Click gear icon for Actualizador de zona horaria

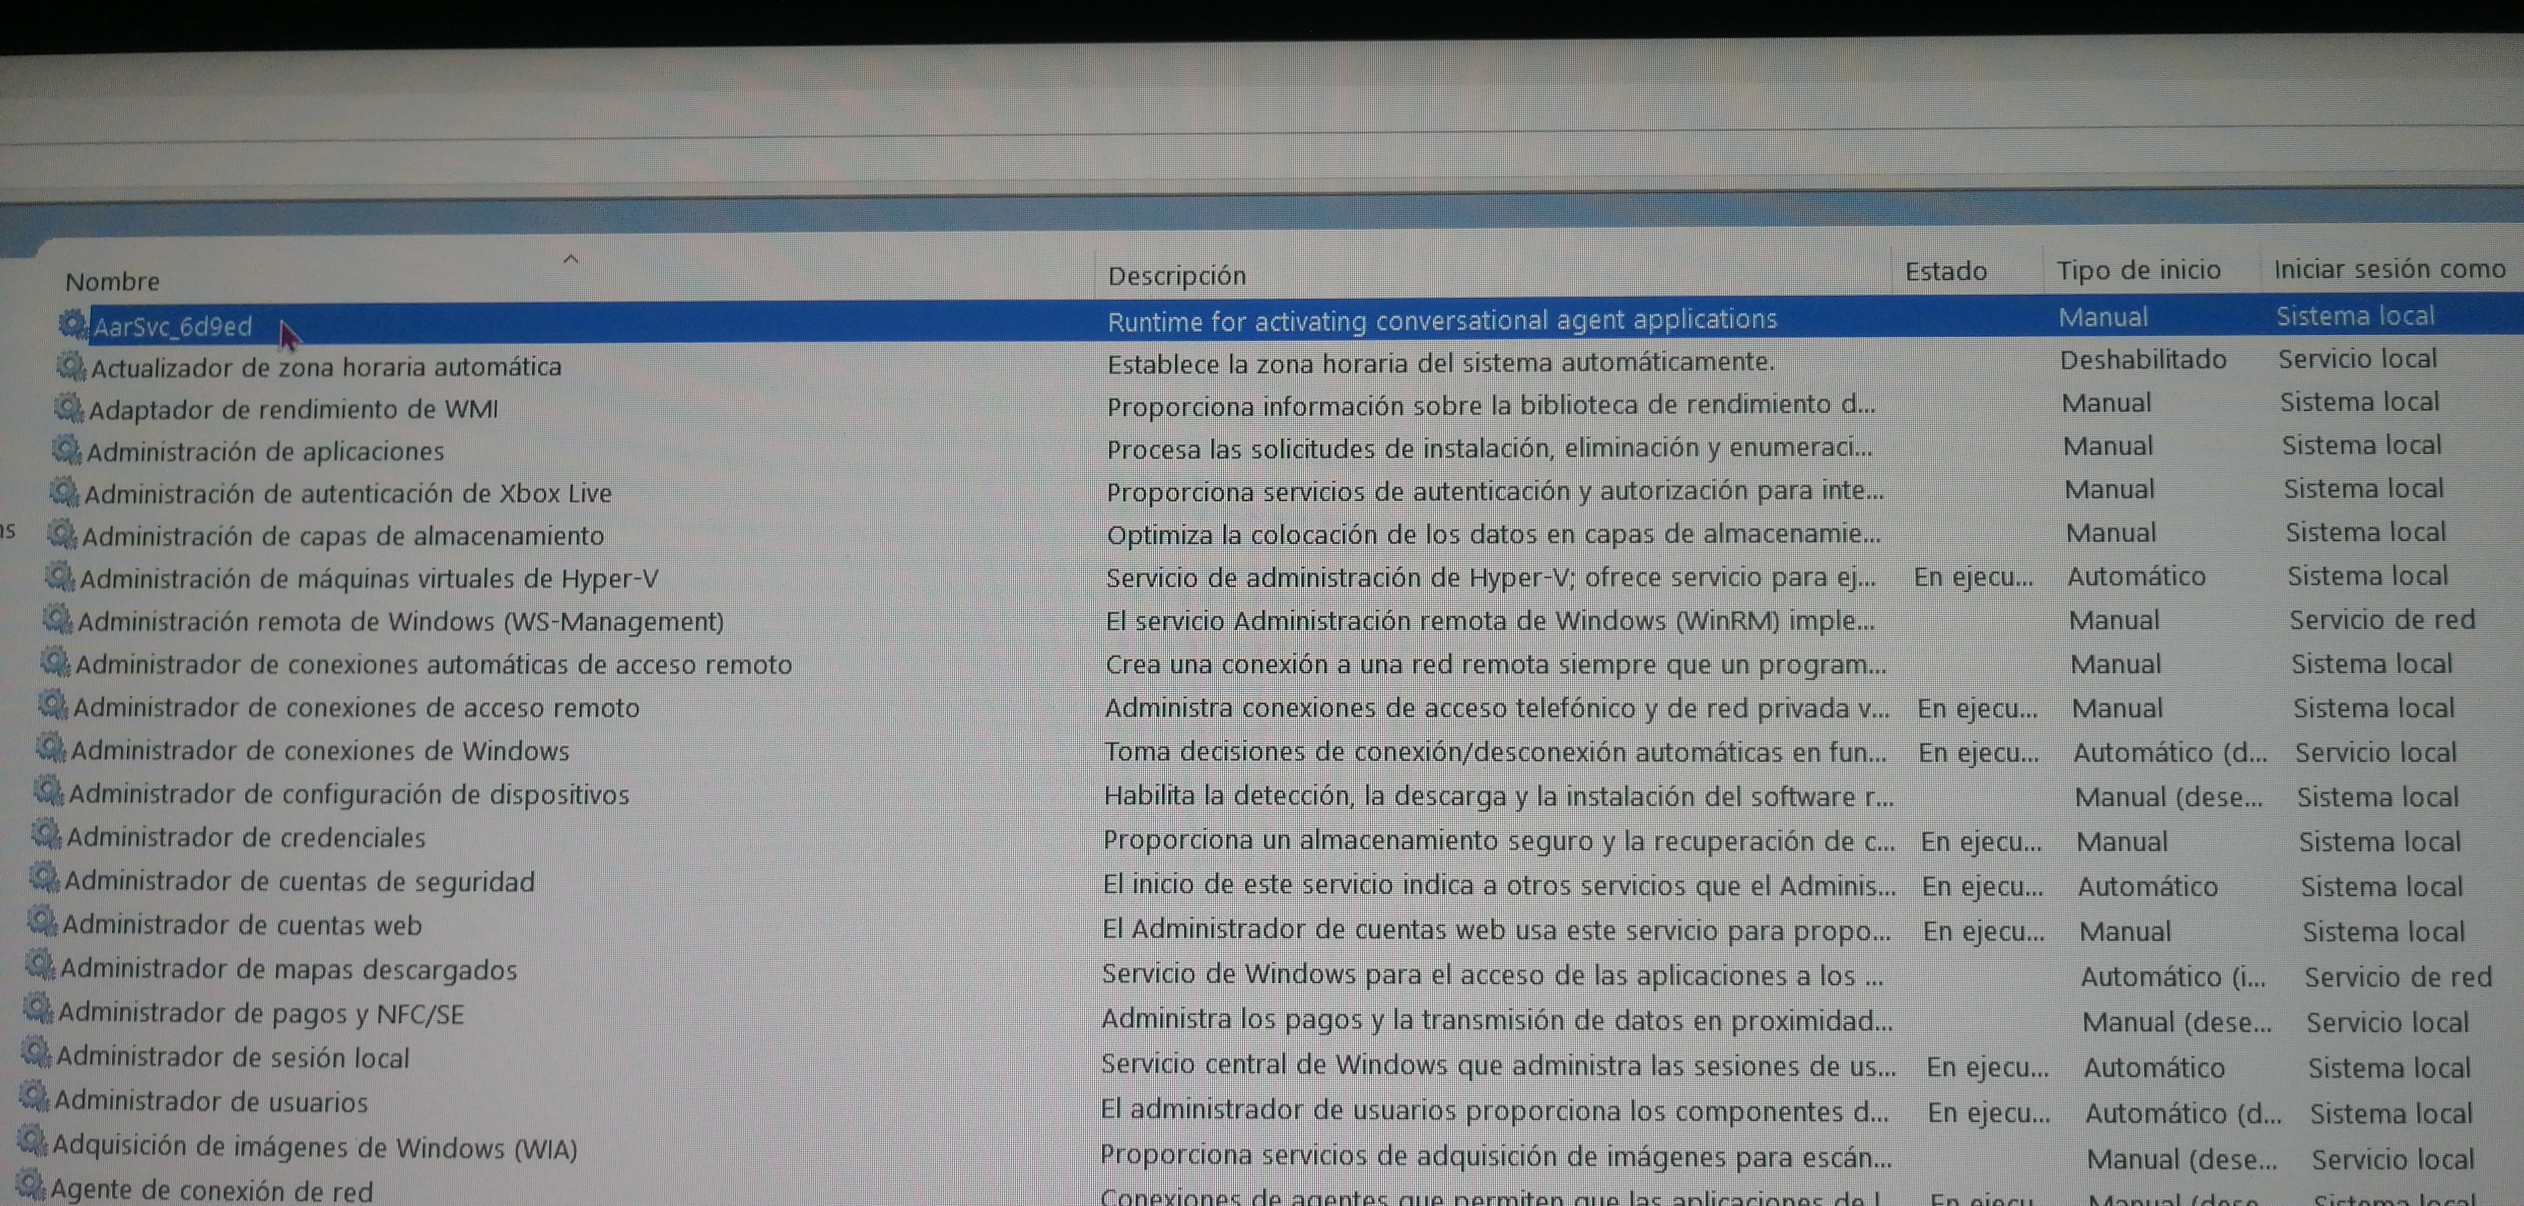(70, 366)
